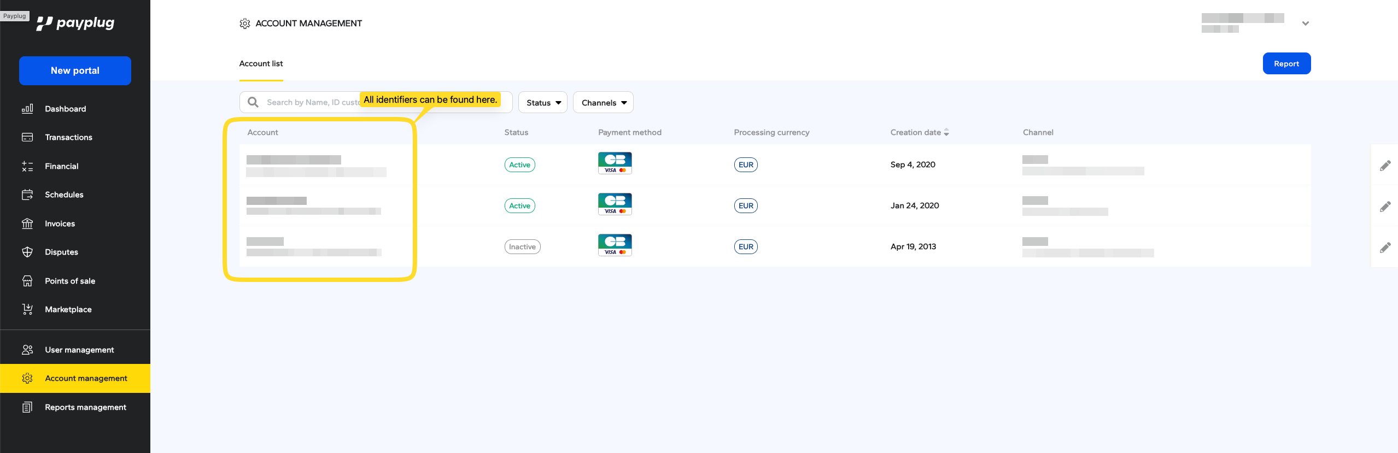Edit the account created Sep 4, 2020
The image size is (1398, 453).
click(x=1385, y=165)
